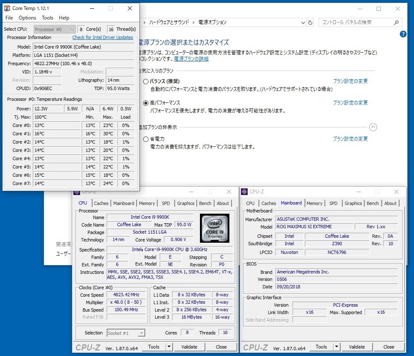Click プラン設定の変更 for Power Saver plan

pos(351,139)
